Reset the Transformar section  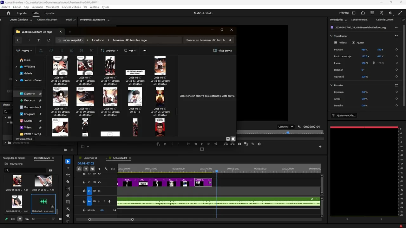click(396, 36)
